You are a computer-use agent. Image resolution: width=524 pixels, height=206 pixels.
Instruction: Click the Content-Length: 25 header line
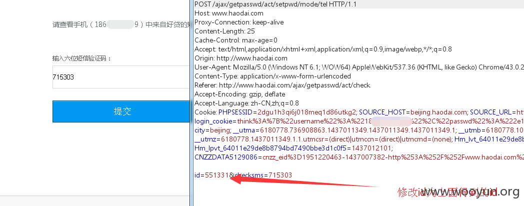tap(224, 31)
